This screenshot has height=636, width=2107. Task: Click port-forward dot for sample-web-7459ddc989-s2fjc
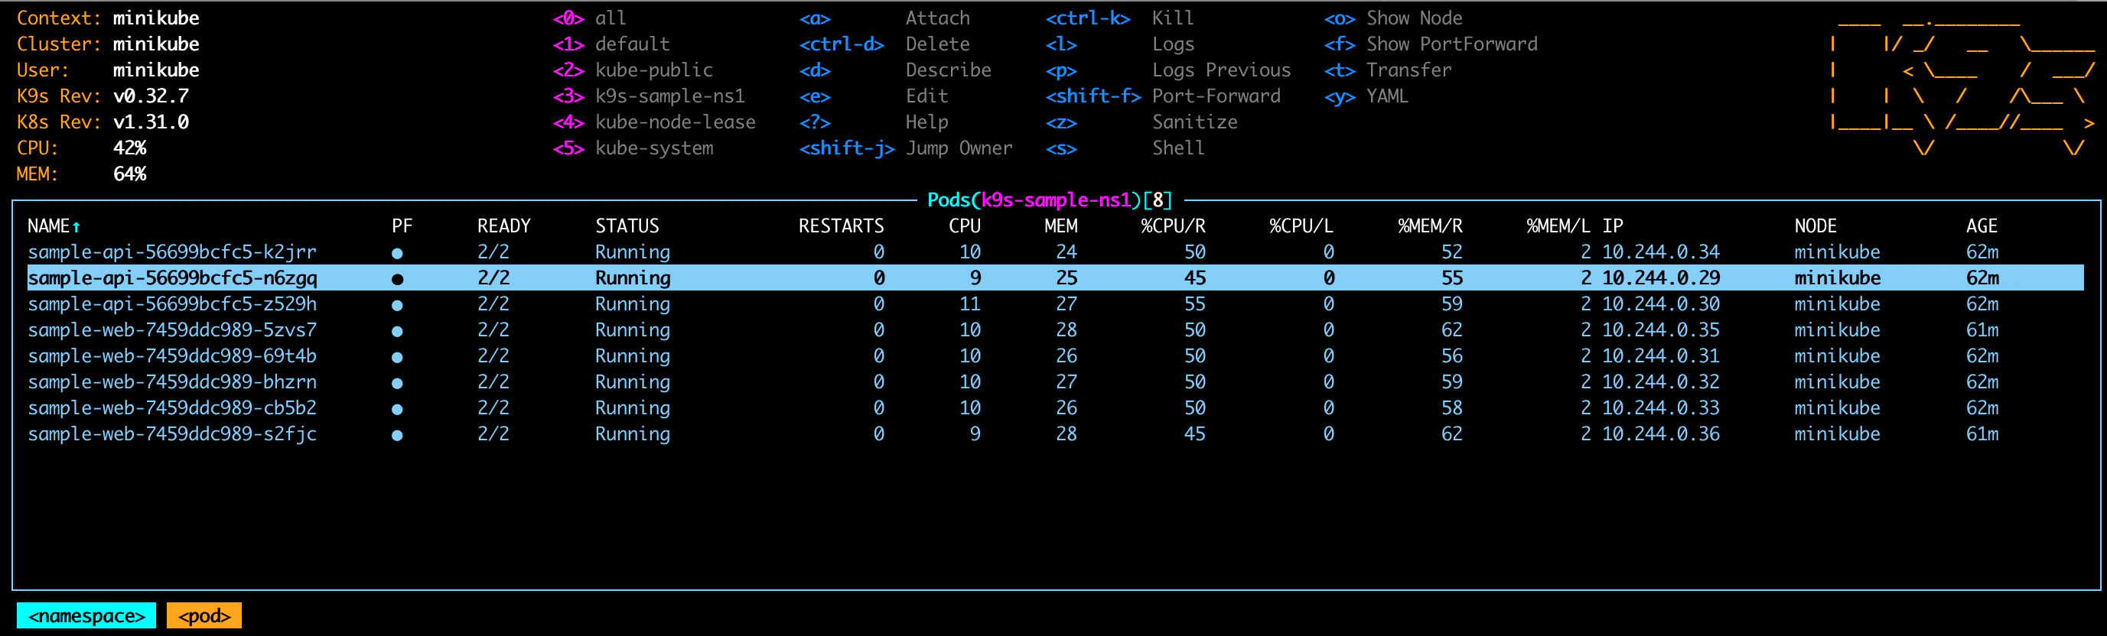[x=397, y=436]
